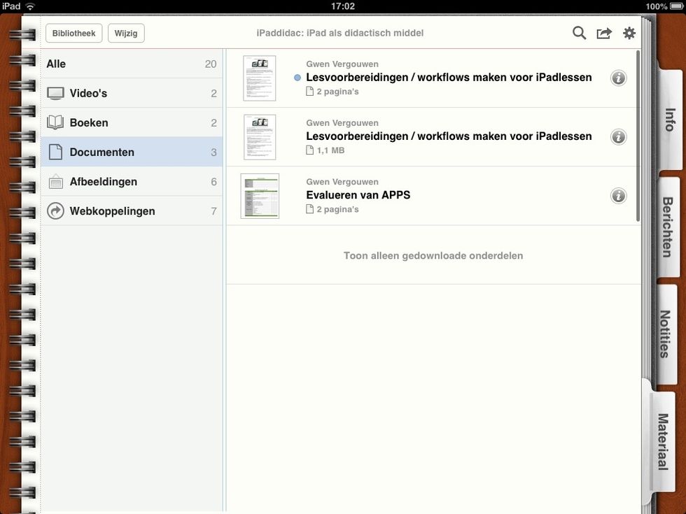Toggle Toon alleen gedownloade onderdelen
The width and height of the screenshot is (686, 514).
coord(433,256)
